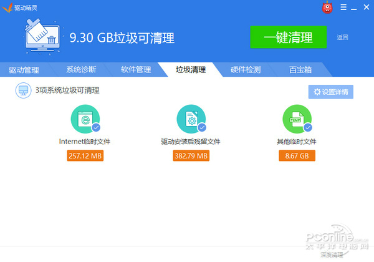Image resolution: width=374 pixels, height=262 pixels.
Task: Click the 9.30 GB垃圾可清理 heading
Action: click(x=122, y=37)
